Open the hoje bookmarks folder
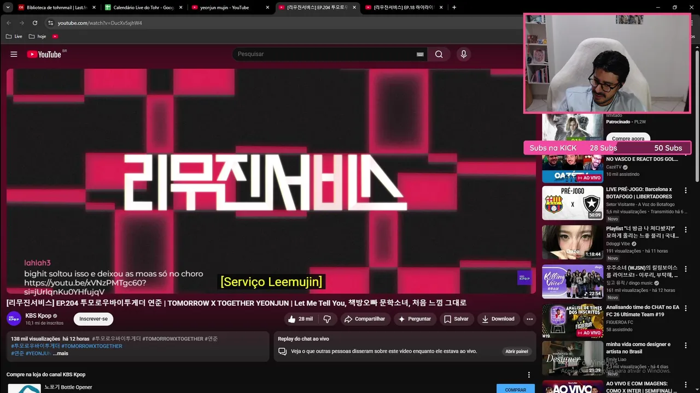The image size is (700, 393). (38, 37)
